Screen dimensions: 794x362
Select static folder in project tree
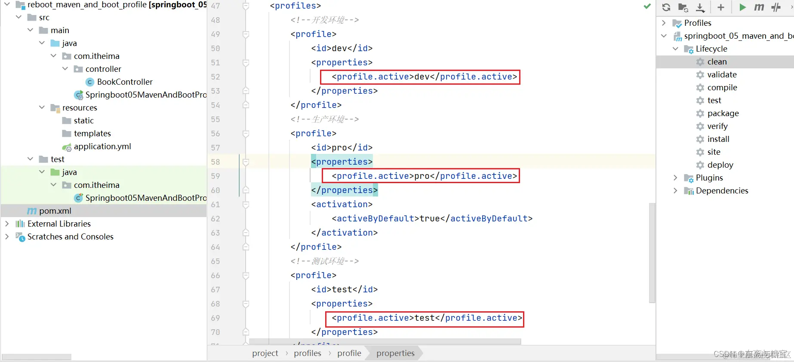pyautogui.click(x=84, y=120)
